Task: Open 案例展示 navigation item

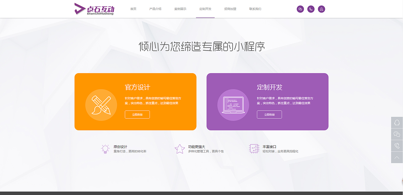Action: click(x=180, y=9)
